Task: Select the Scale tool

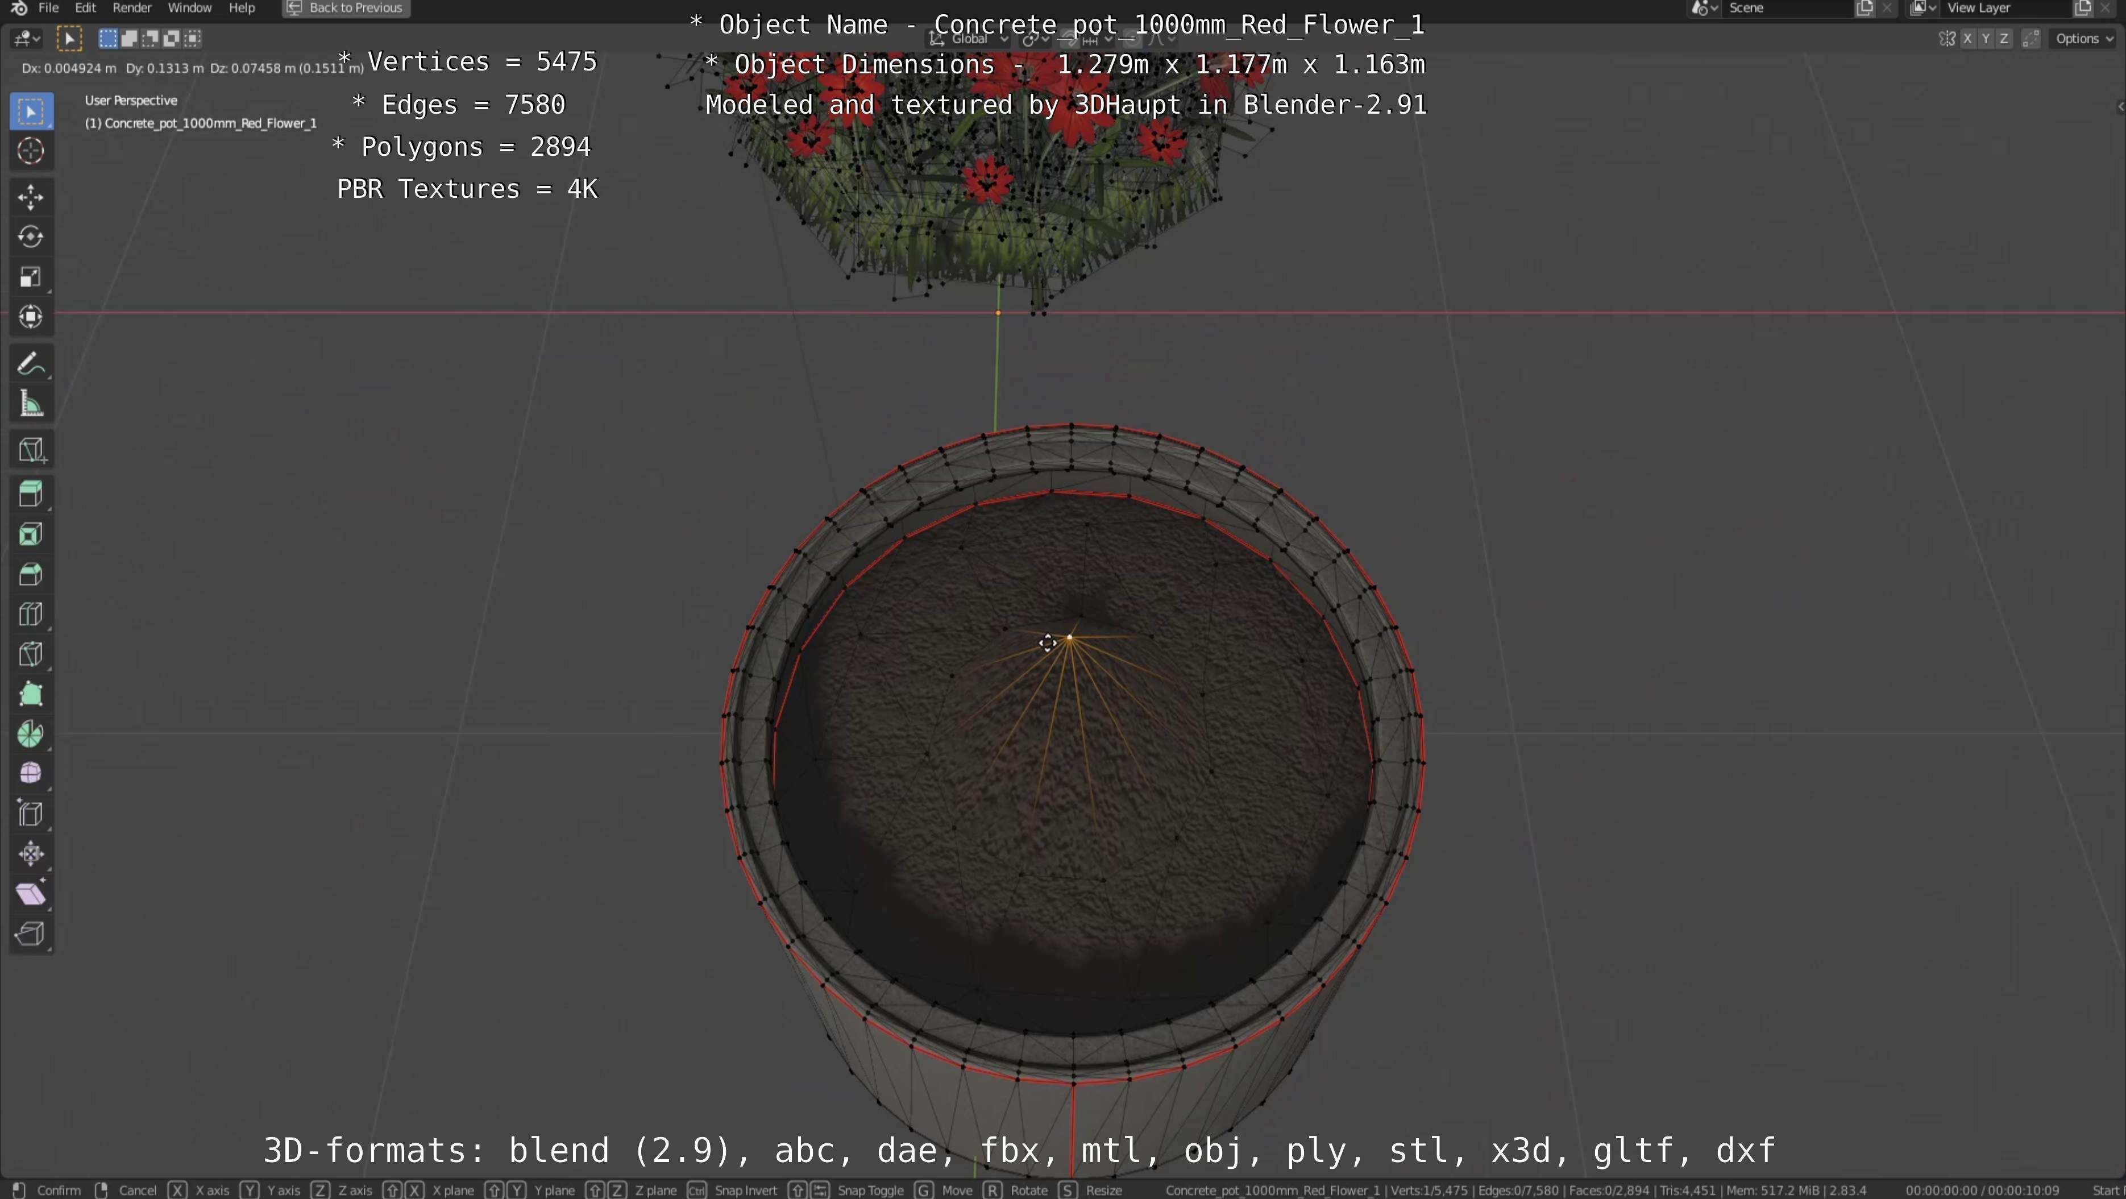Action: pyautogui.click(x=31, y=276)
